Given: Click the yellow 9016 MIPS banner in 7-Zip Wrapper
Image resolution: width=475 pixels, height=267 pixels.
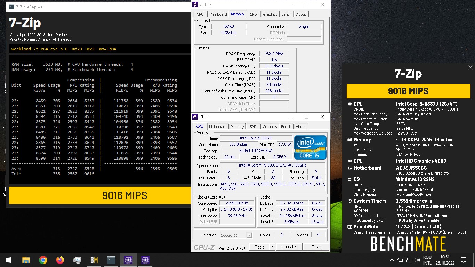Looking at the screenshot, I should click(x=99, y=195).
